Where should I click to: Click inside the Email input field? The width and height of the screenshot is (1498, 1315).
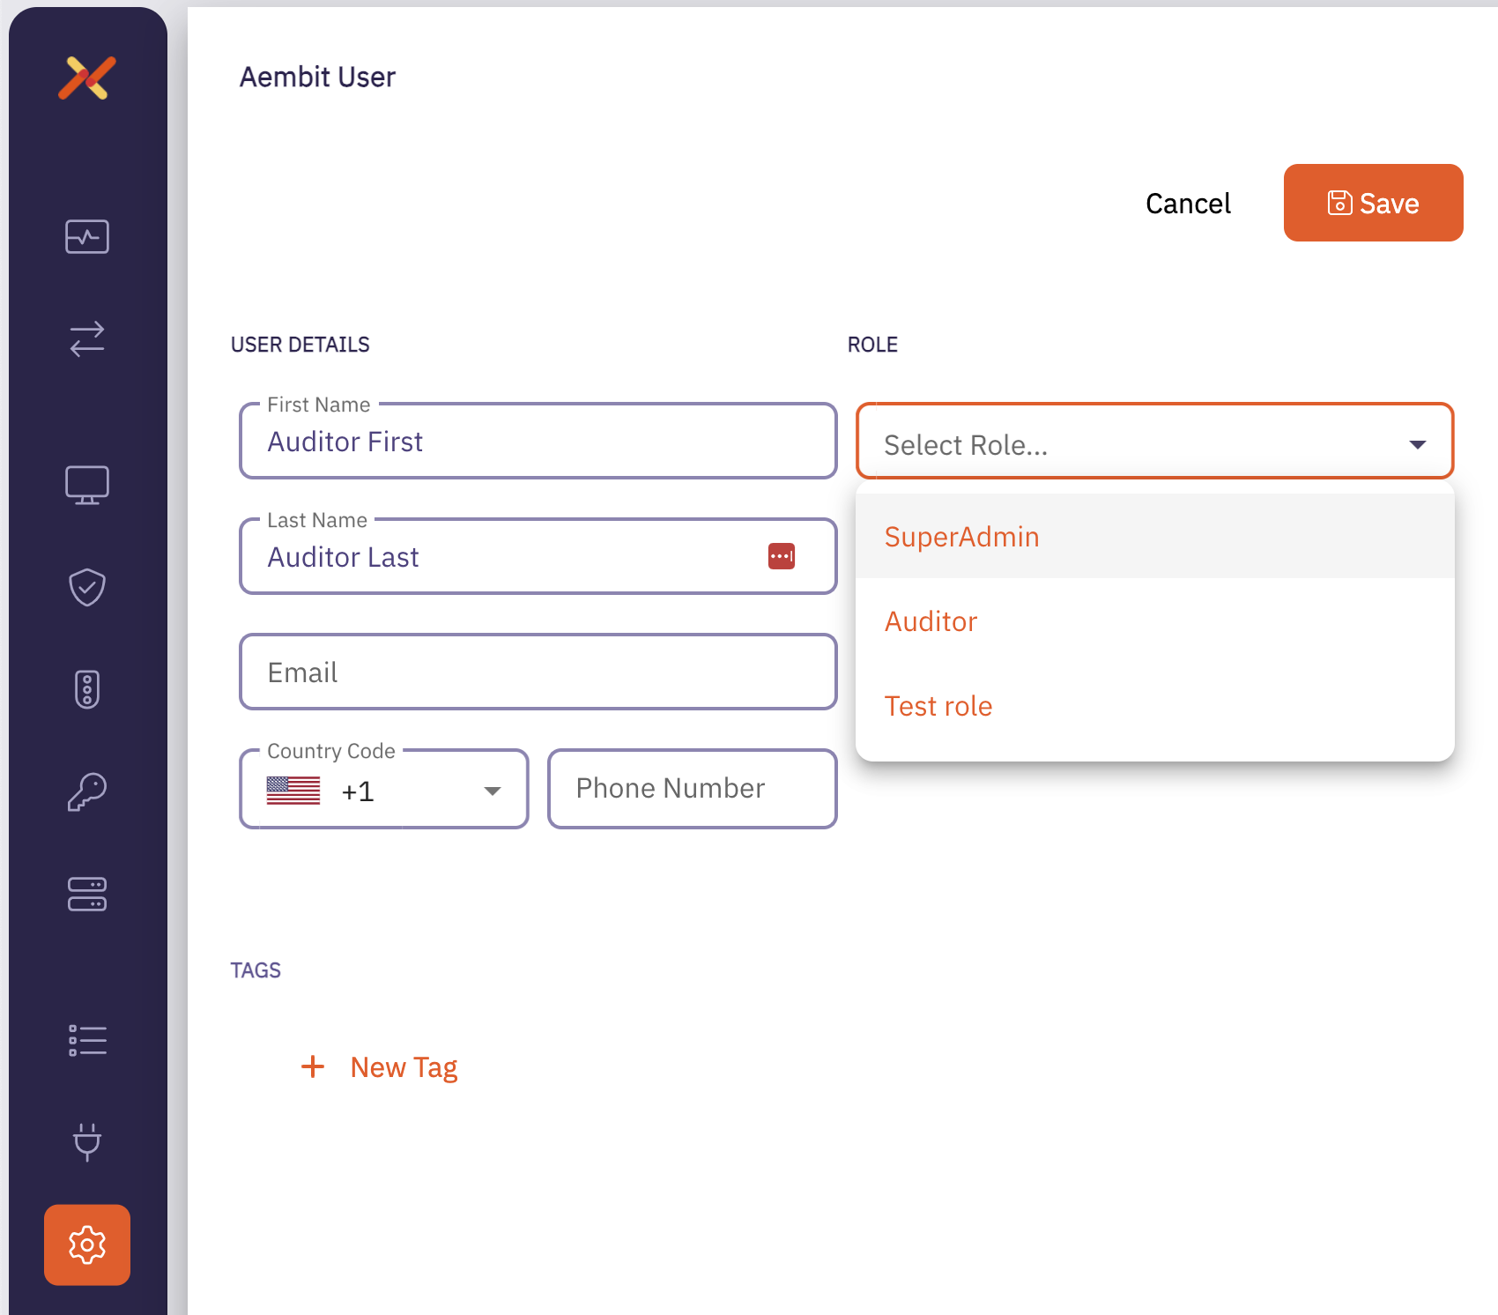pyautogui.click(x=538, y=672)
